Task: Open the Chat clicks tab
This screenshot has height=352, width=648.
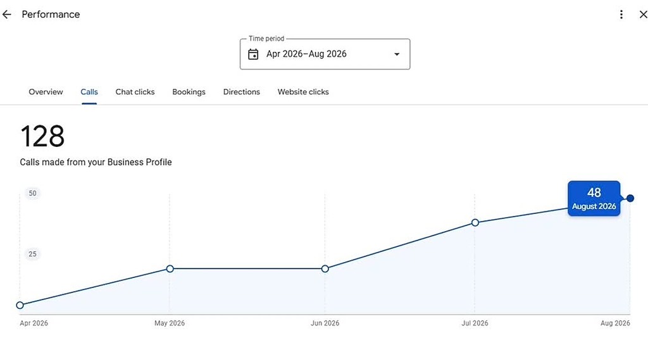Action: click(x=135, y=92)
